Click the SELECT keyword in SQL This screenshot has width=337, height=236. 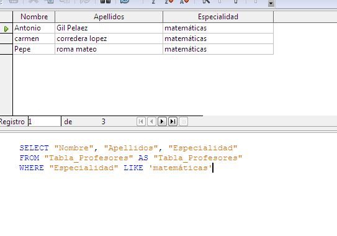click(34, 148)
